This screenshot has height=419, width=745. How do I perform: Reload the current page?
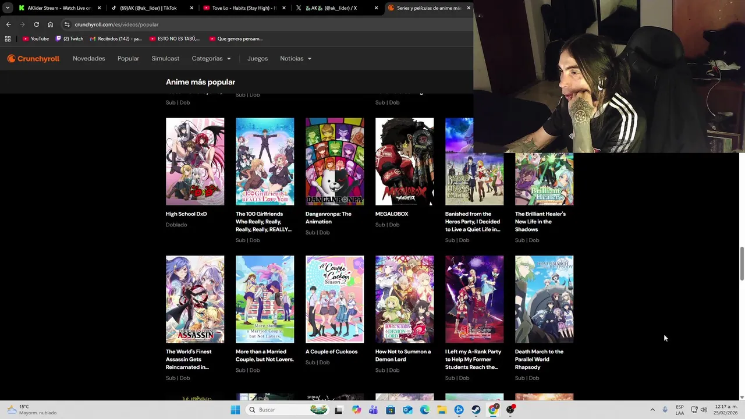[x=36, y=24]
